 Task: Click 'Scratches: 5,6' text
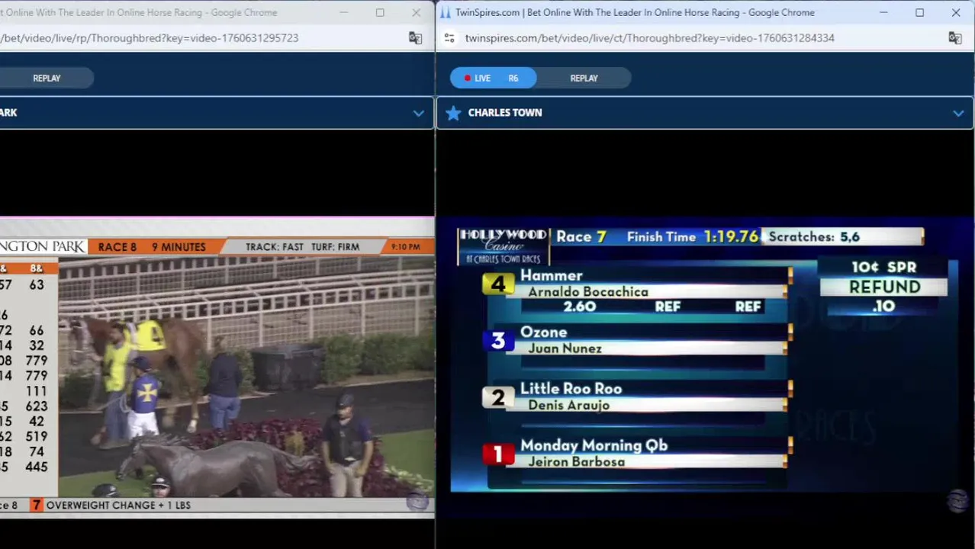(x=814, y=237)
